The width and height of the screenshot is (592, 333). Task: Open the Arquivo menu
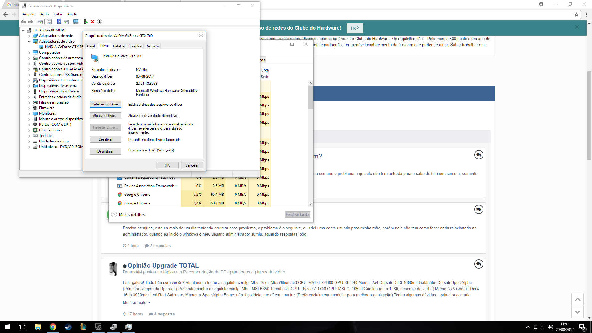click(x=29, y=14)
